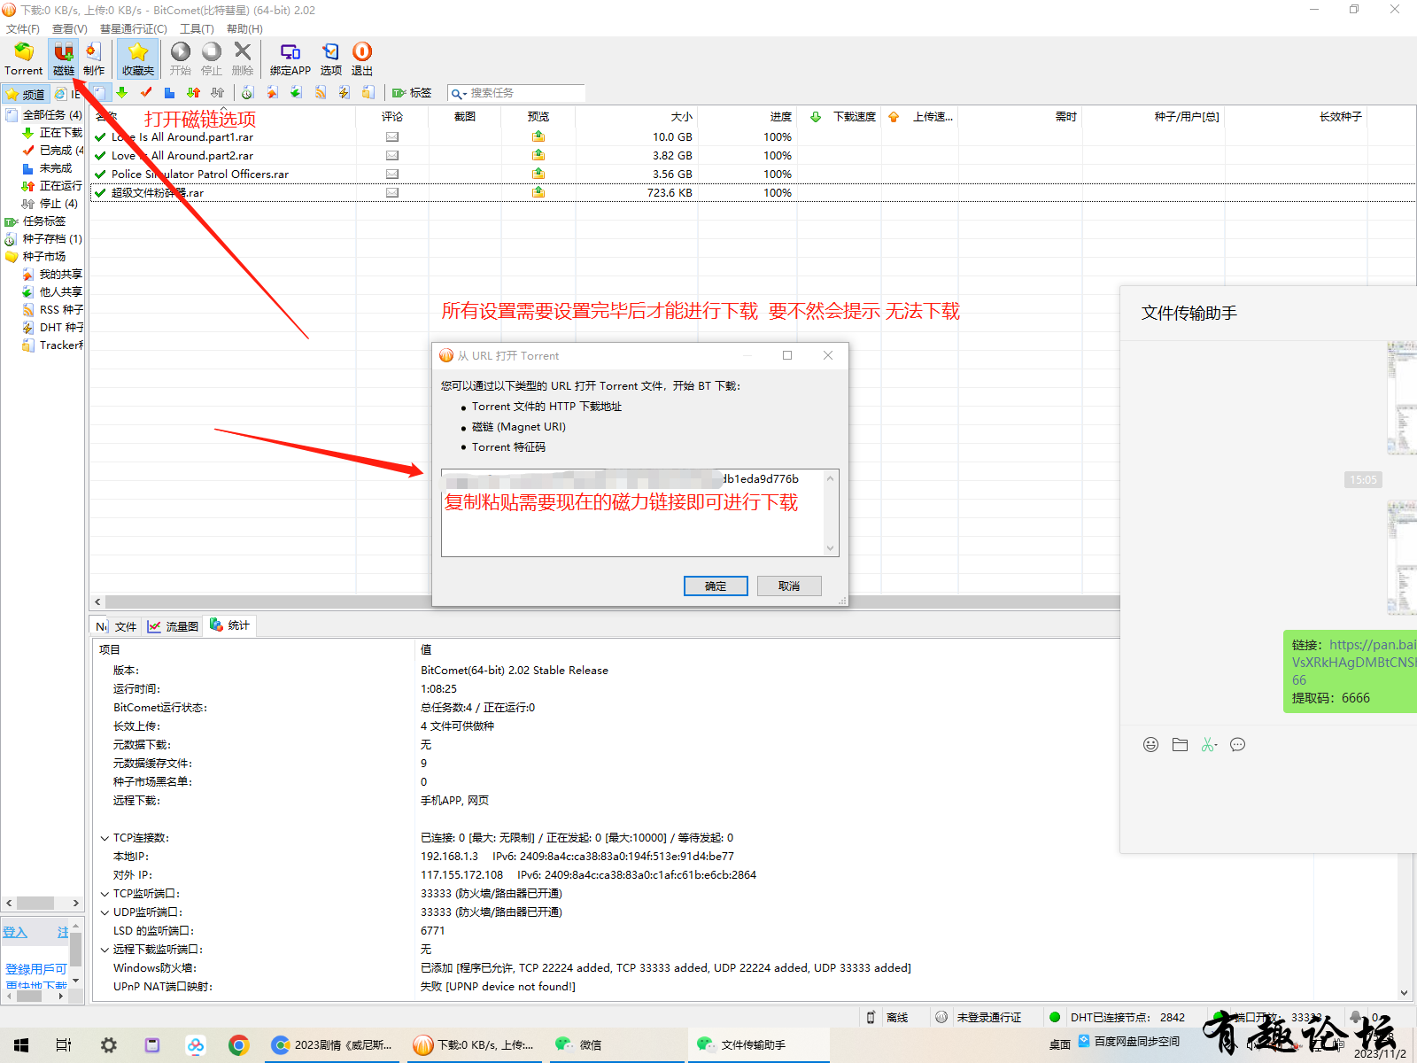Screen dimensions: 1417x1063
Task: Click the torrent archive clock toolbar icon
Action: (248, 93)
